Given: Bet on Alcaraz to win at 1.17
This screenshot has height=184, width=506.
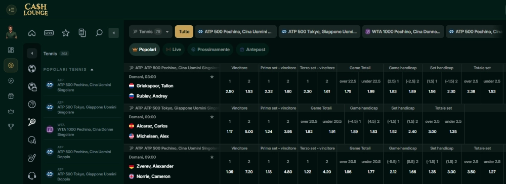Looking at the screenshot, I should (x=230, y=127).
